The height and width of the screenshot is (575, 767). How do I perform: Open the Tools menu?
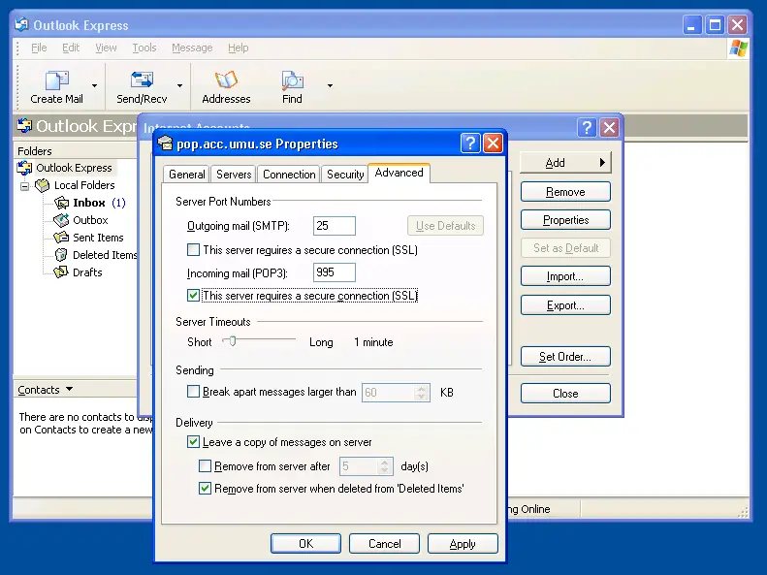click(144, 48)
